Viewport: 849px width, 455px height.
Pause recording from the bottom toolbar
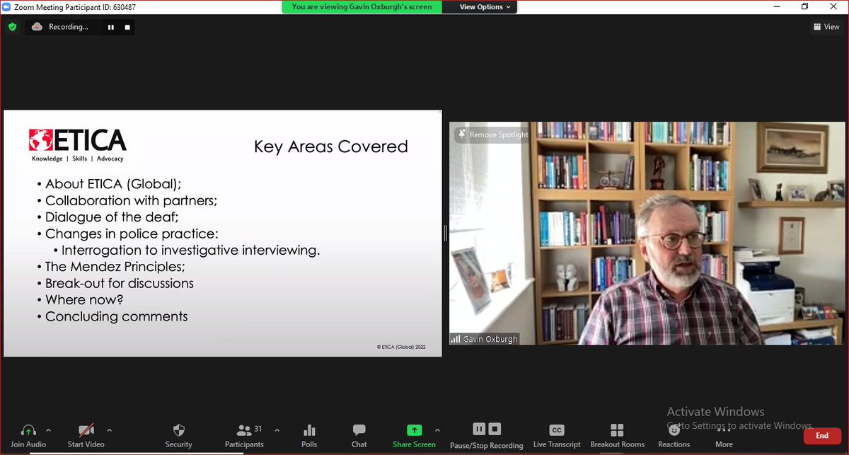(x=479, y=429)
